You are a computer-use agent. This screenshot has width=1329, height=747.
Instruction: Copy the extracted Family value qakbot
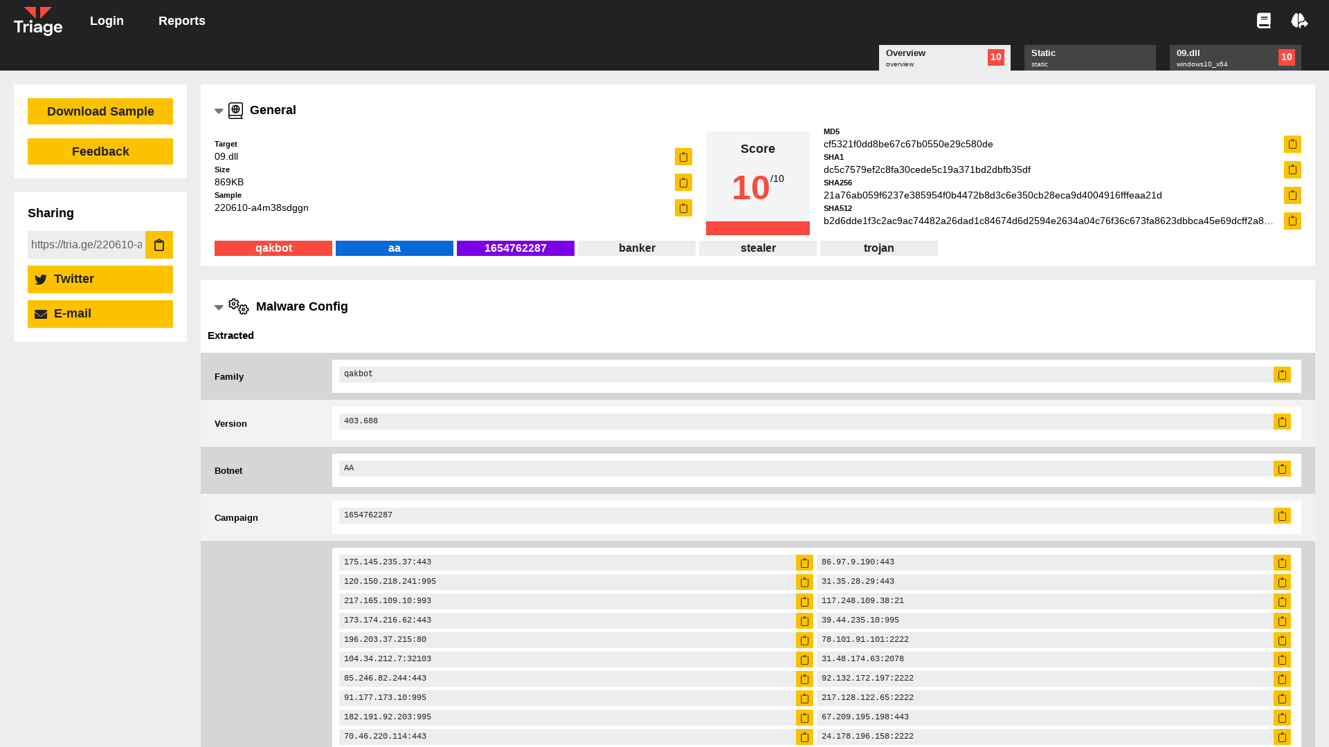(x=1282, y=374)
